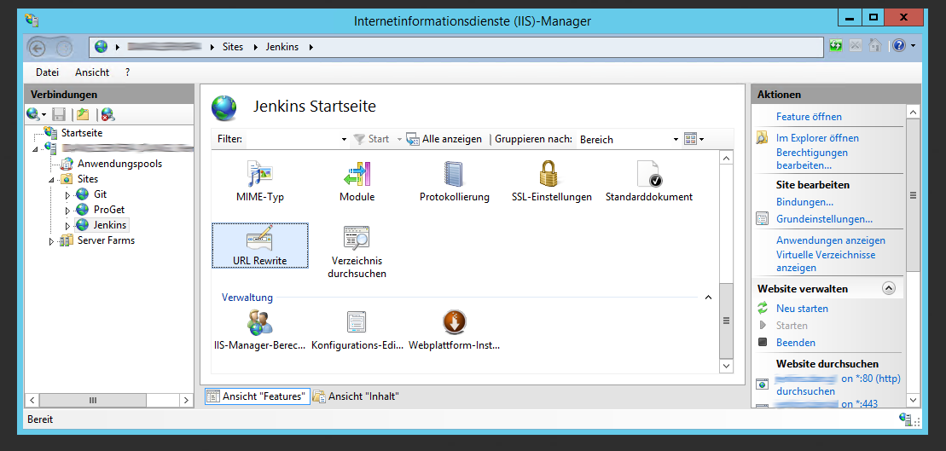Click the Verbindungen horizontal scrollbar thumb
Screen dimensions: 946x451
92,400
